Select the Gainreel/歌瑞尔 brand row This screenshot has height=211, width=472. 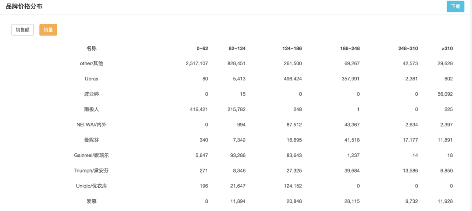click(x=91, y=155)
